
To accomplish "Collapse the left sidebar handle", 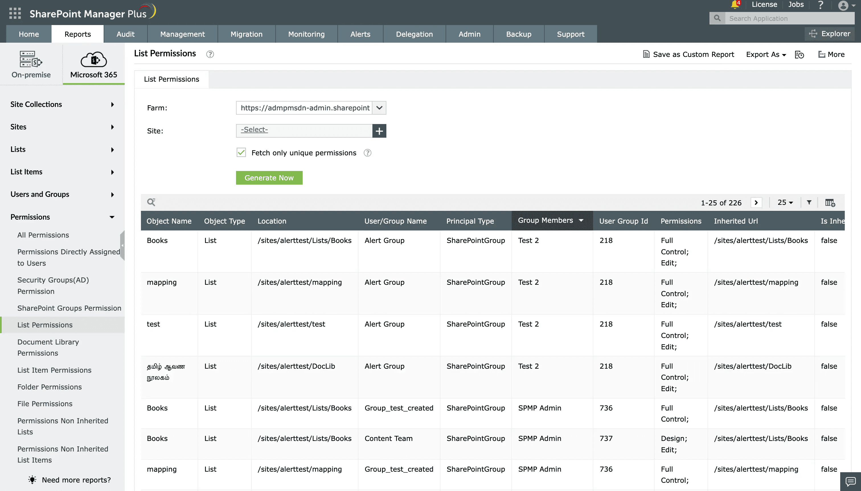I will pos(122,246).
